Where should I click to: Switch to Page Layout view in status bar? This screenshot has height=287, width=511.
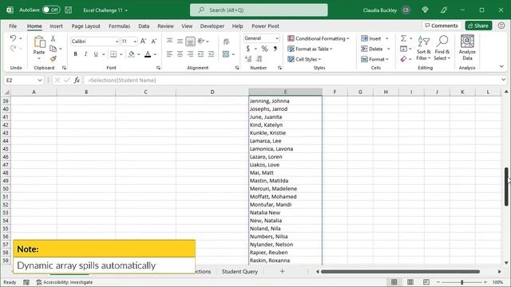[x=410, y=281]
